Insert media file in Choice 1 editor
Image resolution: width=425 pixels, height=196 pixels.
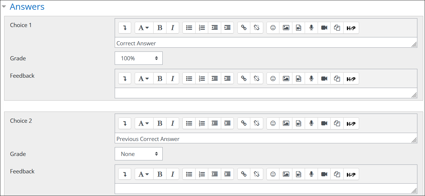pos(299,28)
